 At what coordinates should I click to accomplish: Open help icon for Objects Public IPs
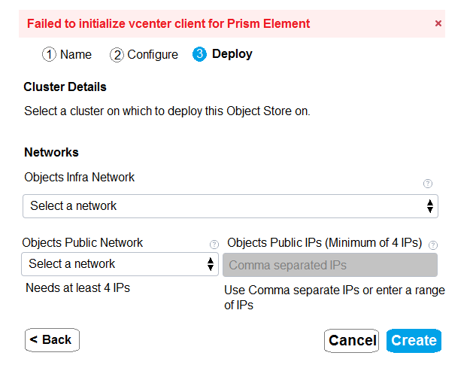(433, 245)
